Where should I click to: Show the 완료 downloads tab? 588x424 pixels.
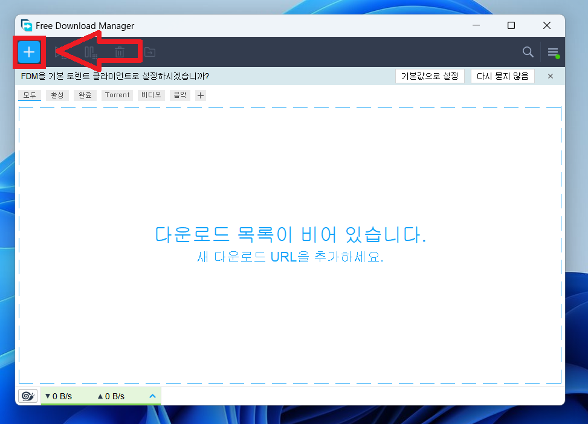click(85, 95)
